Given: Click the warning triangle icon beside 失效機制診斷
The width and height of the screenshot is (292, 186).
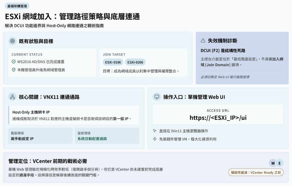Looking at the screenshot, I should (x=203, y=41).
